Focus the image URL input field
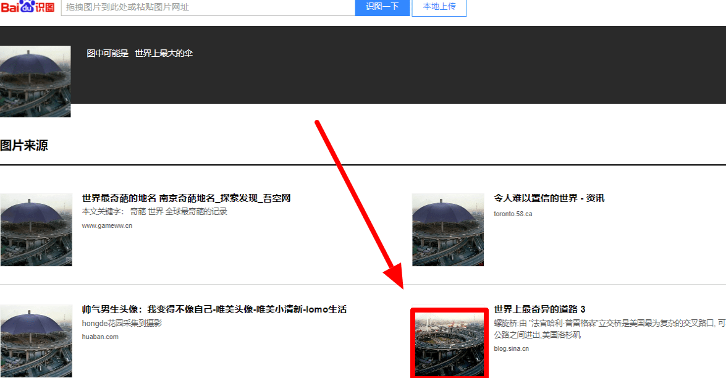Viewport: 726px width, 378px height. coord(208,7)
